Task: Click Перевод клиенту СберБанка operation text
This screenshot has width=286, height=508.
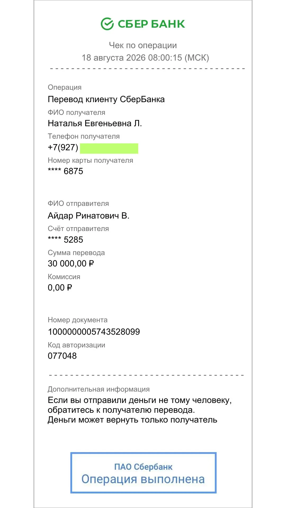Action: point(106,99)
